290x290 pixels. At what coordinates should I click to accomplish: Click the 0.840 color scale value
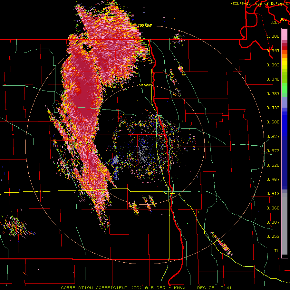tap(273, 79)
